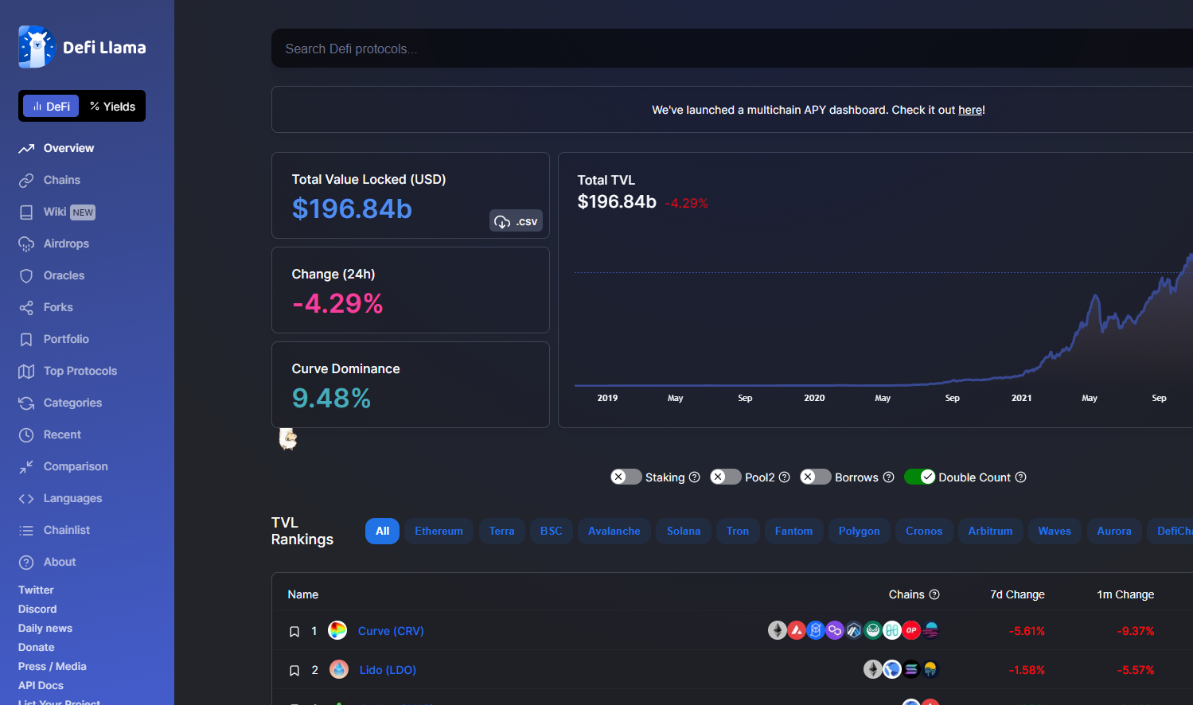
Task: Click the About question mark icon
Action: [x=26, y=562]
